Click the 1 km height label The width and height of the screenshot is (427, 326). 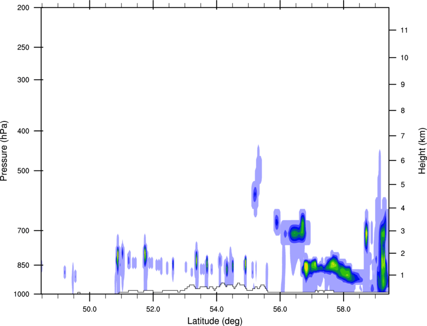point(403,275)
